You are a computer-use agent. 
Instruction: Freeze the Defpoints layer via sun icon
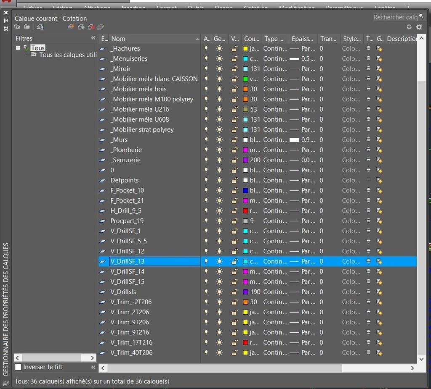219,180
